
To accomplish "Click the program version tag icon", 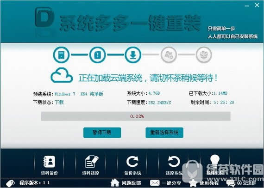I will click(x=10, y=183).
